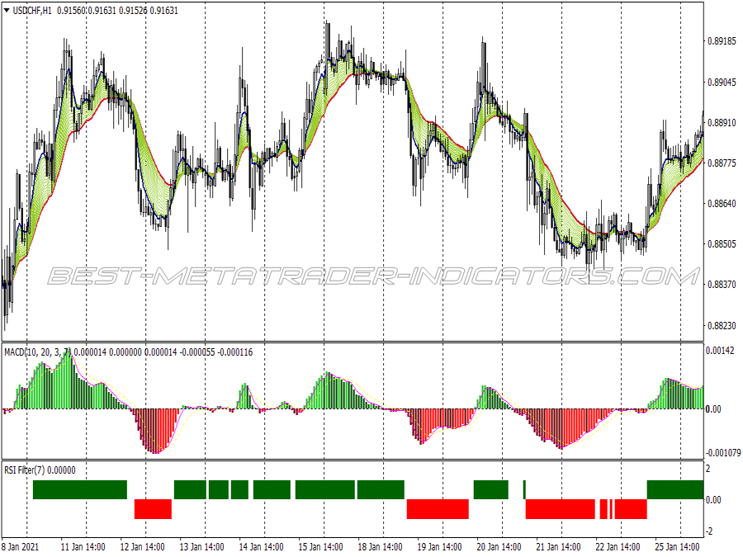The width and height of the screenshot is (743, 557).
Task: Click the 0.00 level on RSI Filter scale
Action: pos(713,500)
